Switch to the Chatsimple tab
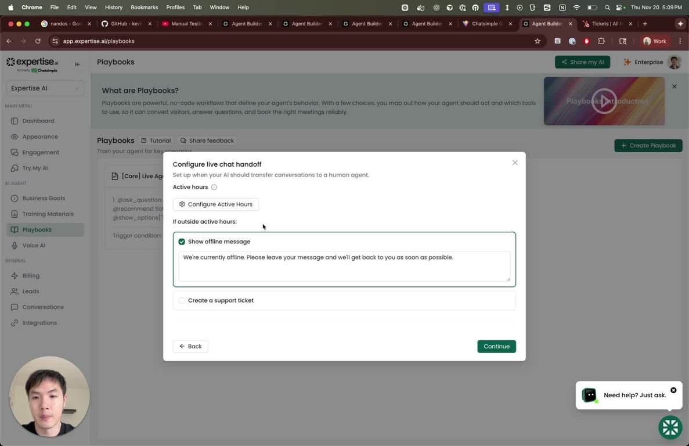 coord(486,24)
